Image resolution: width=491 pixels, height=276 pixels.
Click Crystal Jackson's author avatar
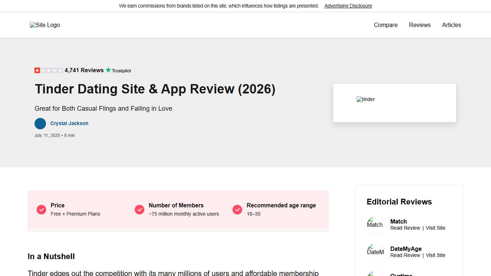tap(40, 124)
